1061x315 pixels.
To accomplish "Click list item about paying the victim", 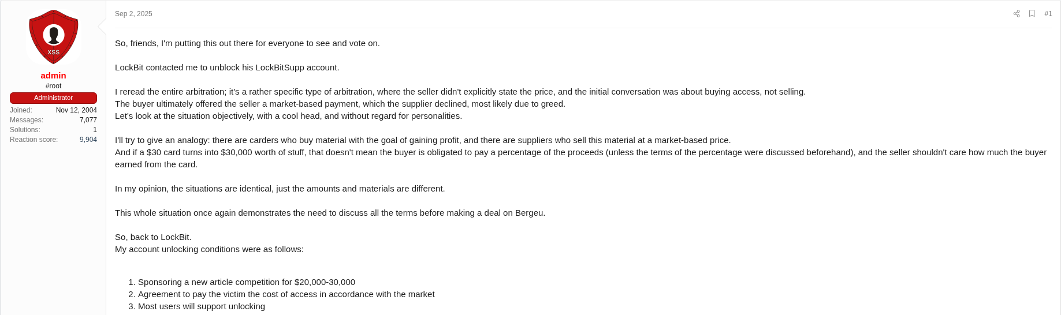I will coord(286,294).
